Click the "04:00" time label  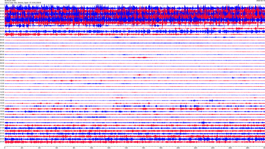point(2,31)
